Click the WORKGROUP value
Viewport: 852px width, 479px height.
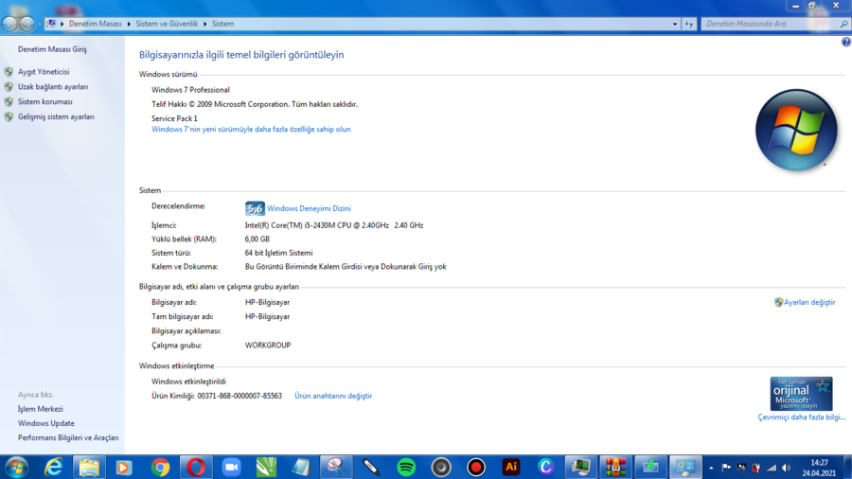click(x=268, y=346)
